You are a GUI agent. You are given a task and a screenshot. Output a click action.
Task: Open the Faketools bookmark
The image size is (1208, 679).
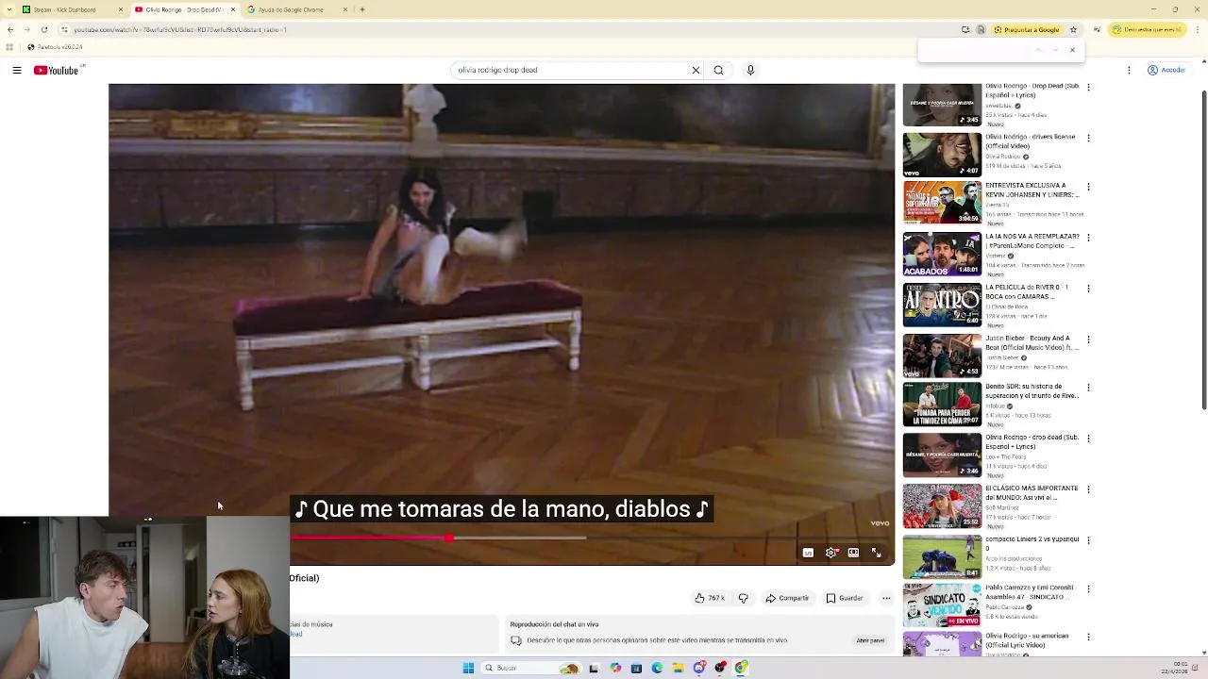[x=55, y=47]
